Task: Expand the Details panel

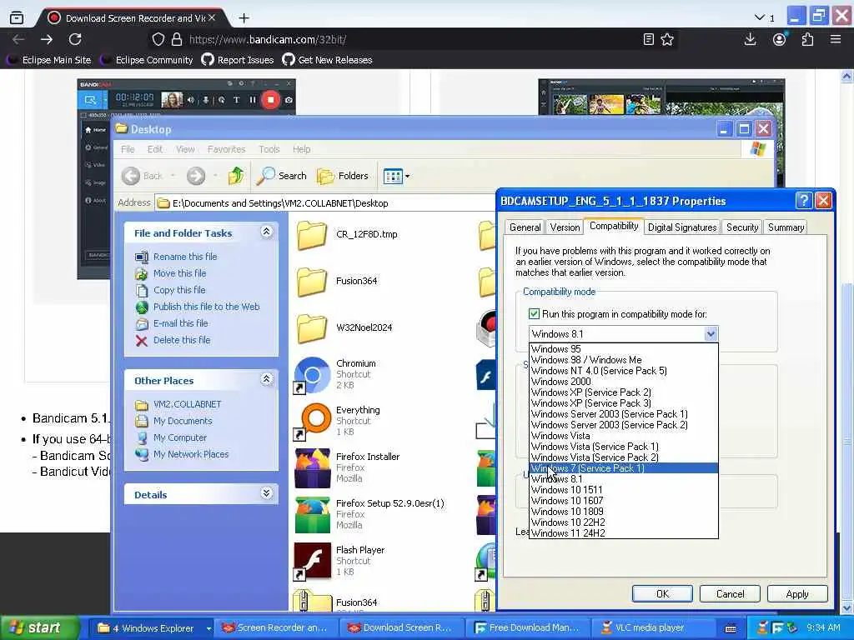Action: (x=266, y=493)
